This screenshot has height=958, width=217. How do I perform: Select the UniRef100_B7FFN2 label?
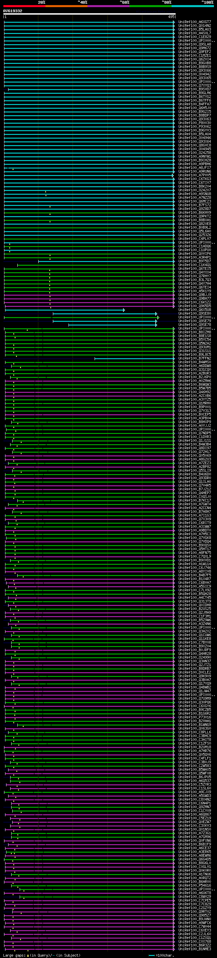pos(195,359)
